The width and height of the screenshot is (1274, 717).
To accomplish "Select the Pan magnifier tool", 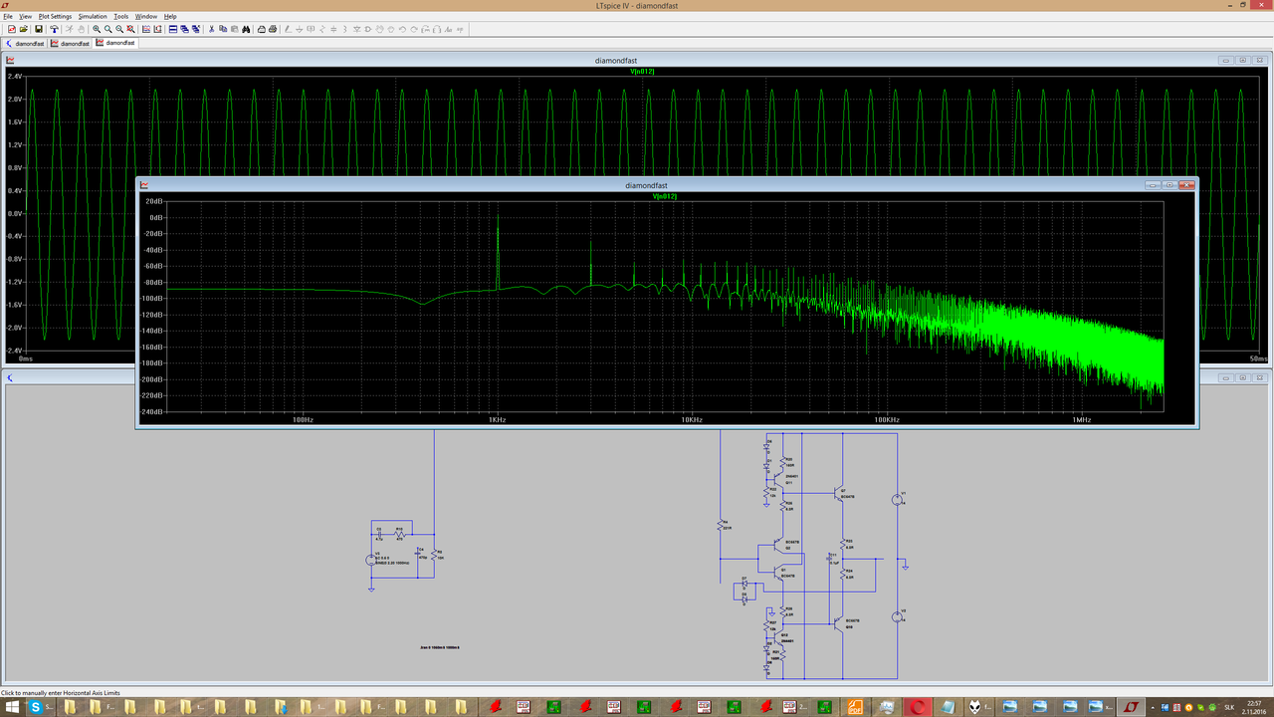I will coord(107,29).
